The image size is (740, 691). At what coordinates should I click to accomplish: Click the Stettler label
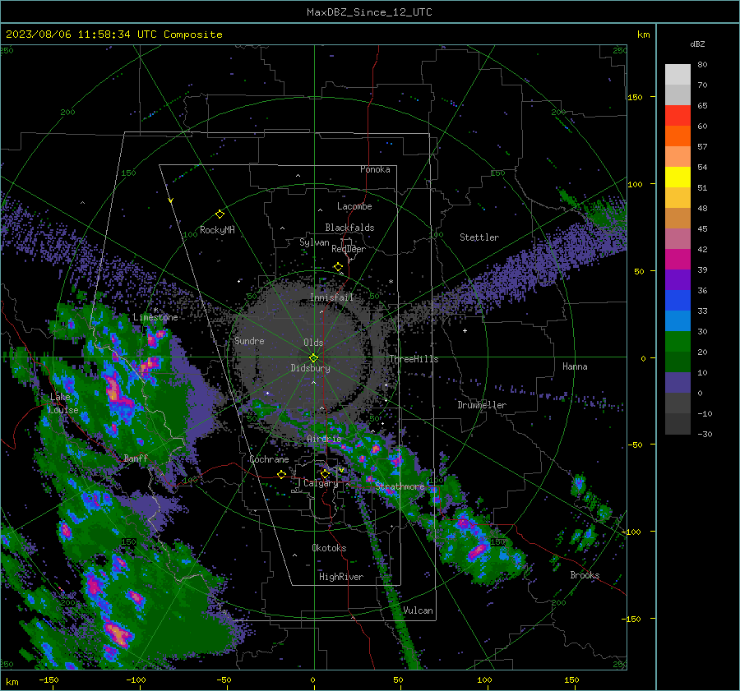[479, 237]
